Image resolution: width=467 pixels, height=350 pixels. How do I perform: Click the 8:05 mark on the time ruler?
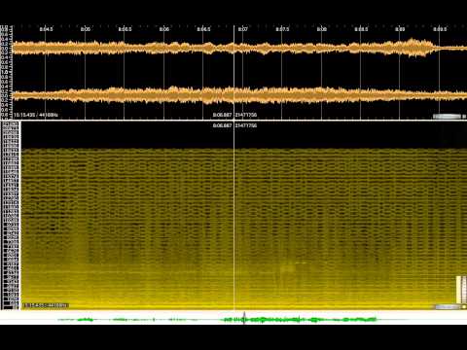(x=86, y=29)
